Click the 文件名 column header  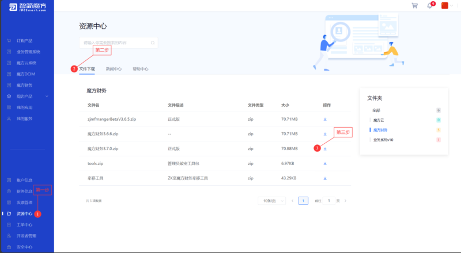93,105
